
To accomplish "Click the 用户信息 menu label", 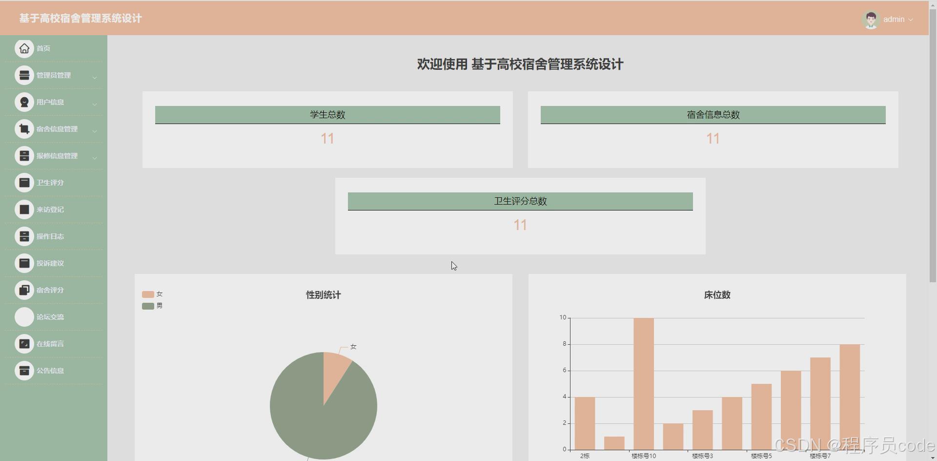I will [50, 102].
